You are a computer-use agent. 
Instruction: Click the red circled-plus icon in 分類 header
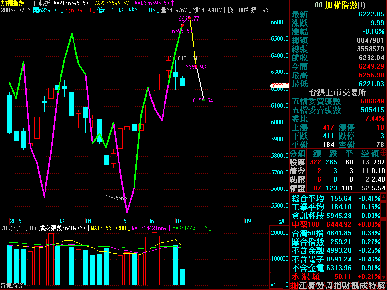[384, 153]
